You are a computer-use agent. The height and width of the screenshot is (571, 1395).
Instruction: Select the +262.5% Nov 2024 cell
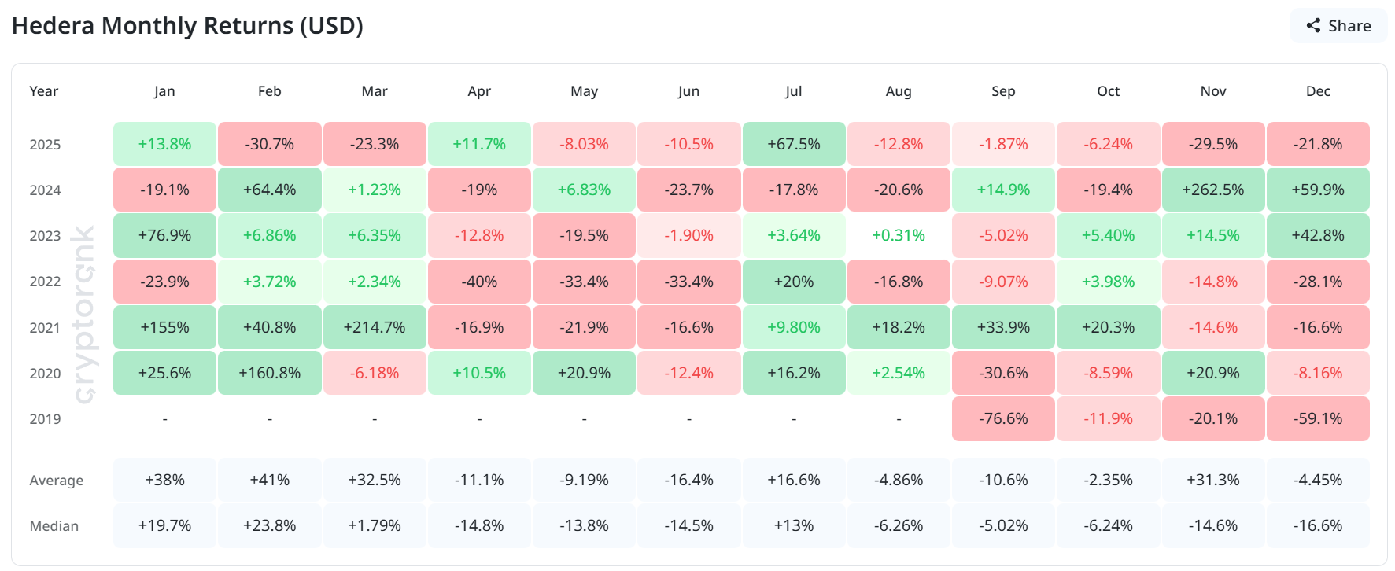[x=1213, y=190]
